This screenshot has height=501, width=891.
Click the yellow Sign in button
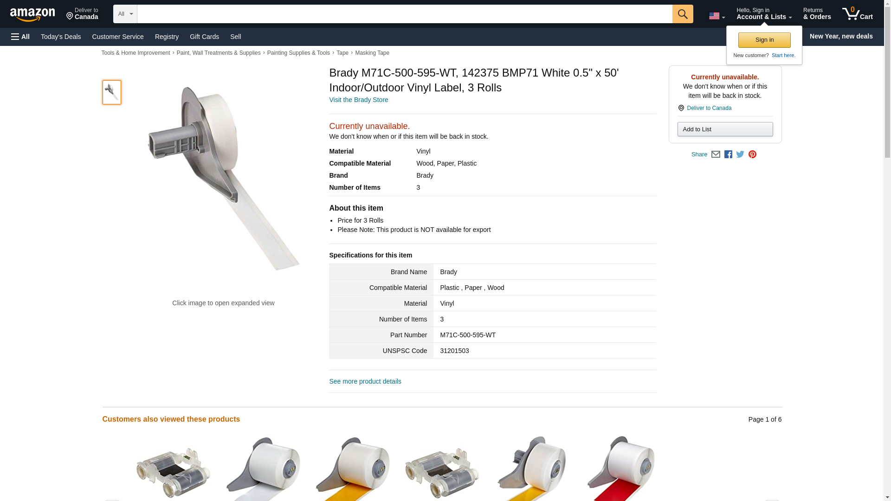coord(764,40)
